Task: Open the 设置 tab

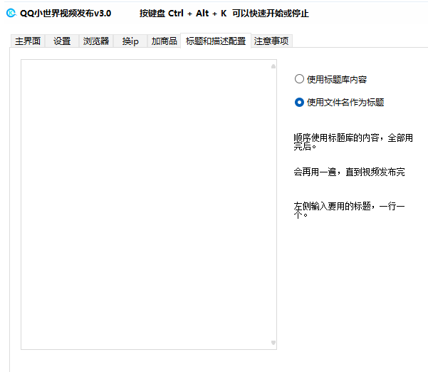Action: (x=62, y=41)
